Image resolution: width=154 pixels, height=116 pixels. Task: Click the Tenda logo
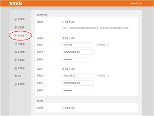click(x=16, y=3)
